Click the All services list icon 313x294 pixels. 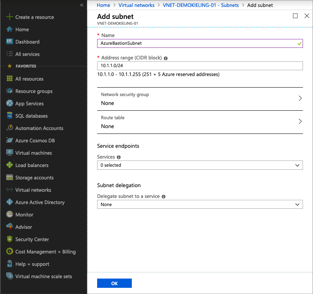click(x=9, y=54)
